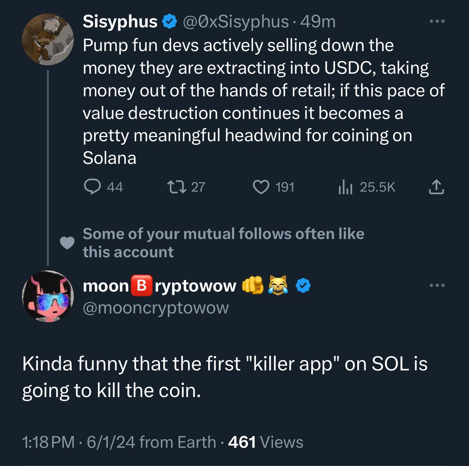
Task: Open the reply icon on Sisyphus tweet
Action: (x=92, y=187)
